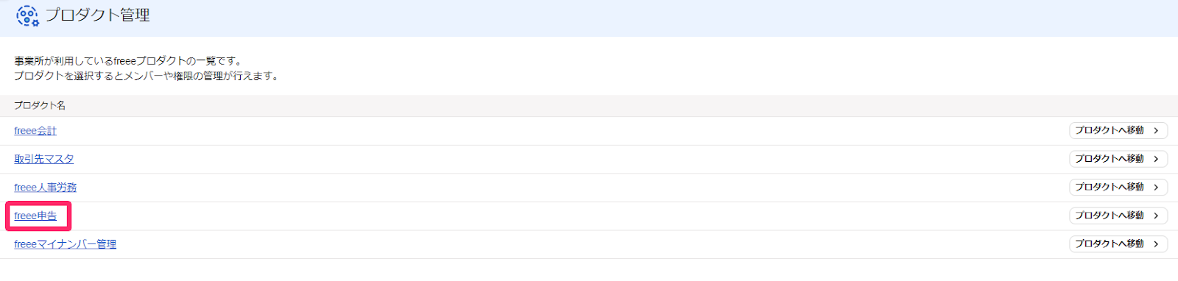This screenshot has height=281, width=1178.
Task: Go to product via freeeマイナンバー管理 row button
Action: point(1118,244)
